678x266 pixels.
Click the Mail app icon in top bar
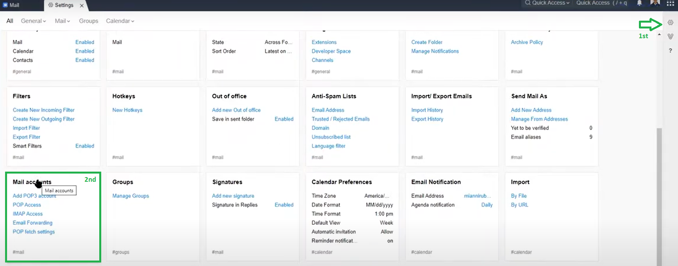[5, 5]
